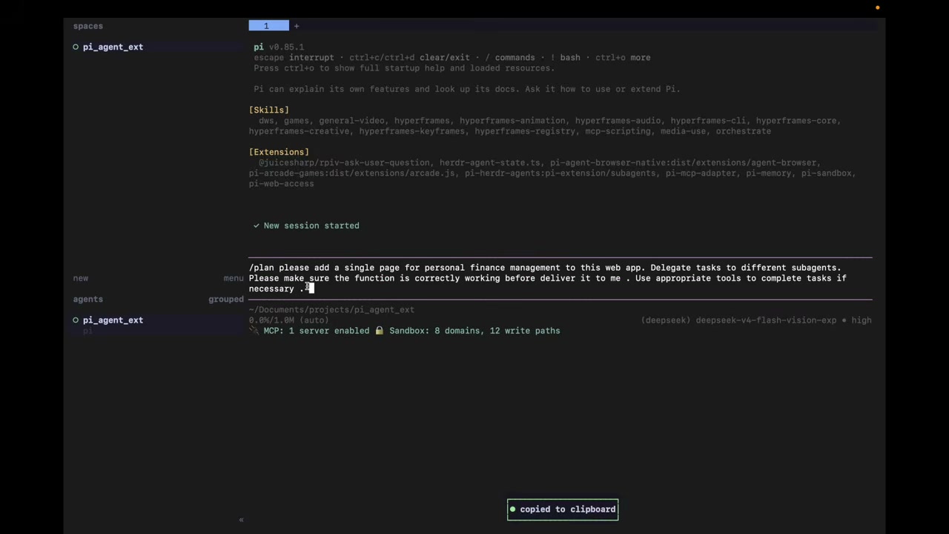Click the orchestrate skill name

(x=743, y=131)
